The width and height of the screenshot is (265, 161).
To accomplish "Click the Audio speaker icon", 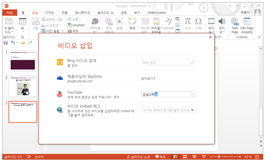I will [x=222, y=21].
